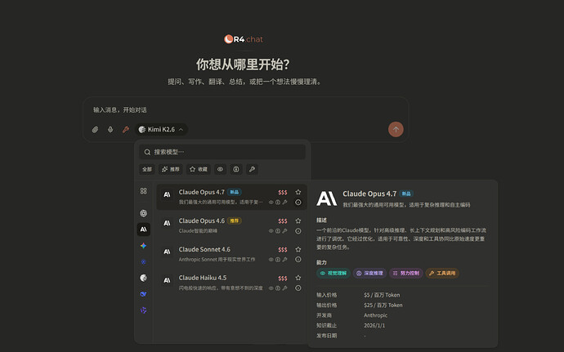Click the $25 / 百万 Token output price value
Image resolution: width=564 pixels, height=352 pixels.
[383, 305]
